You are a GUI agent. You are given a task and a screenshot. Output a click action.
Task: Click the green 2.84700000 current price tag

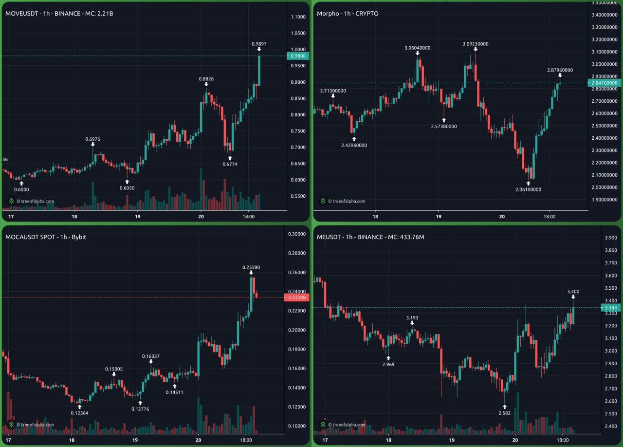[605, 83]
